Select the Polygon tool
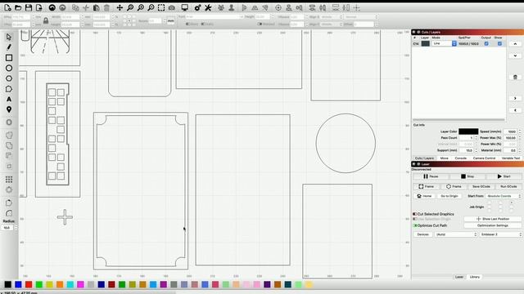The height and width of the screenshot is (294, 524). click(9, 78)
